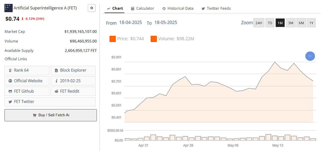Open the FET Reddit link
Screen dimensions: 322x151
(x=73, y=91)
